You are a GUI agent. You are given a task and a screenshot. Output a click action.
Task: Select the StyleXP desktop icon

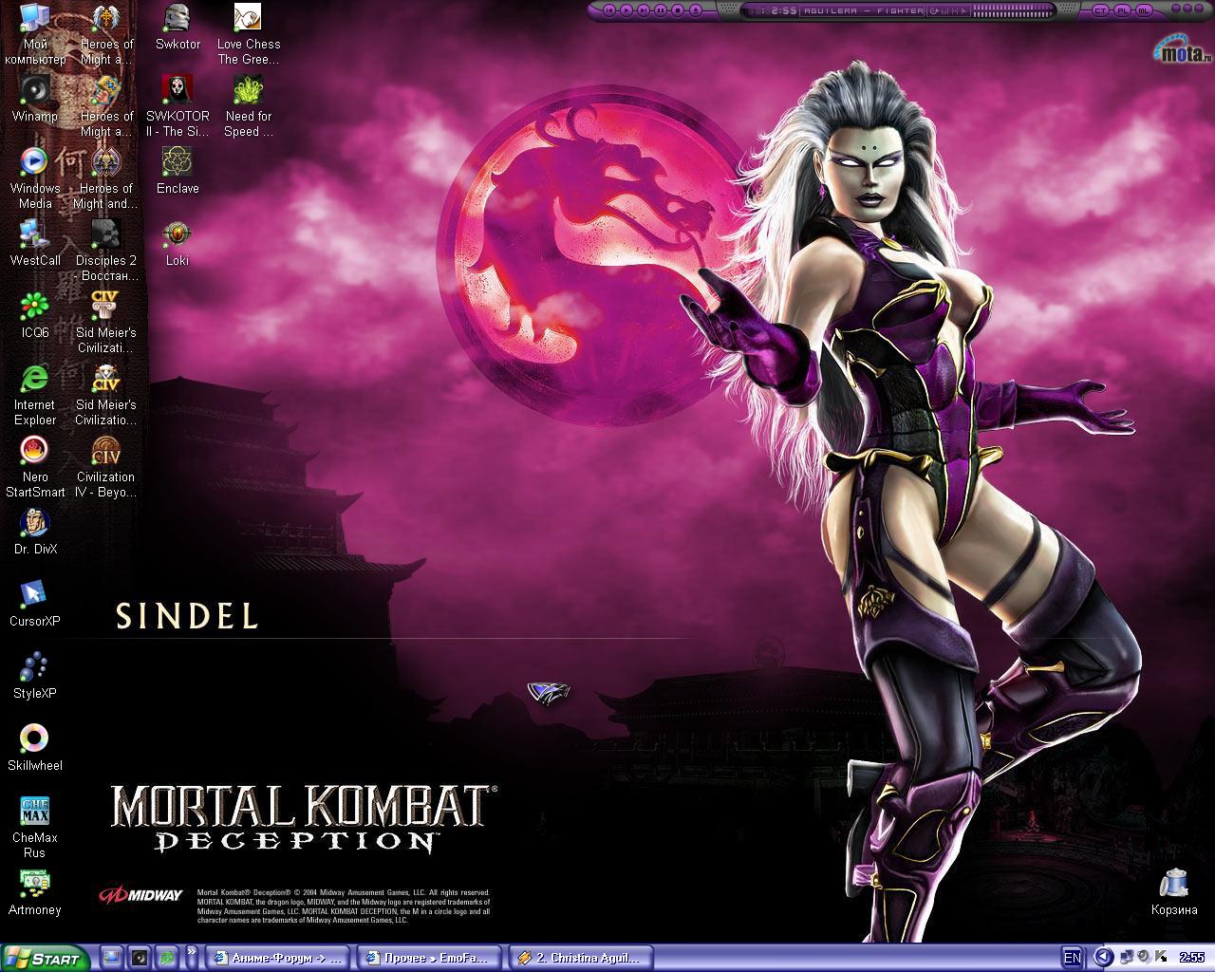[x=35, y=676]
